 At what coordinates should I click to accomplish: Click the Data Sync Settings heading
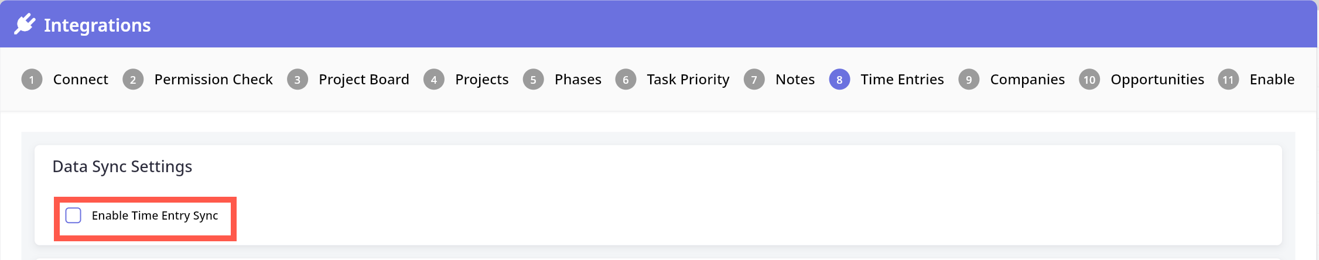tap(122, 167)
